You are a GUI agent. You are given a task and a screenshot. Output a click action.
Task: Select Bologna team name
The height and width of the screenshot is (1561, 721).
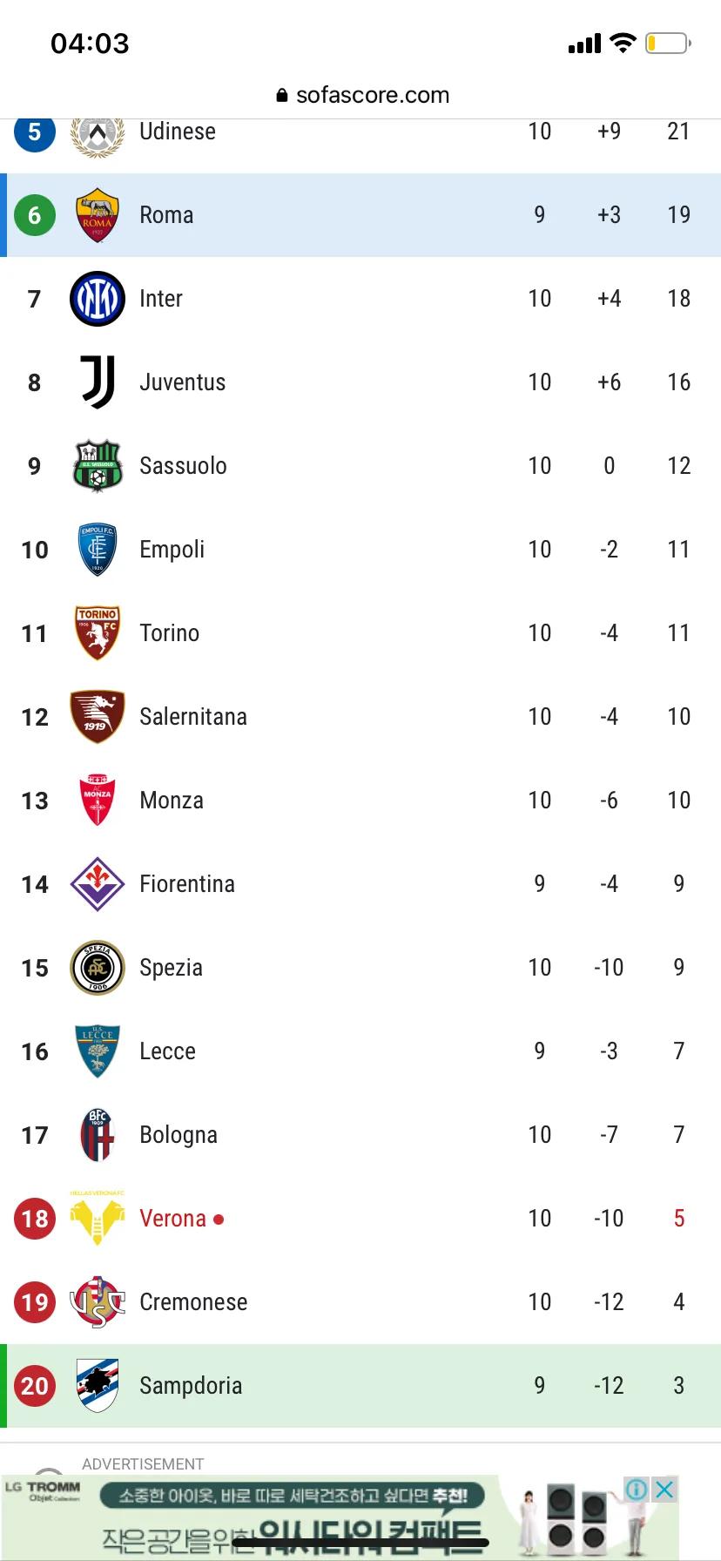179,1135
